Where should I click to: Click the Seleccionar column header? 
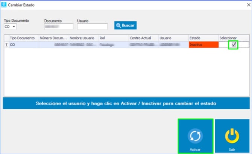(x=233, y=38)
